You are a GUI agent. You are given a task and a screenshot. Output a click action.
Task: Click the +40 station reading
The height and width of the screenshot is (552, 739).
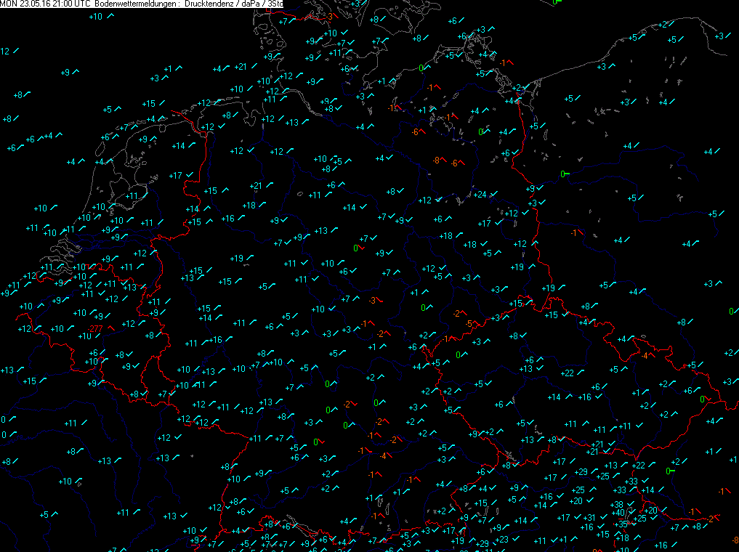tap(618, 514)
